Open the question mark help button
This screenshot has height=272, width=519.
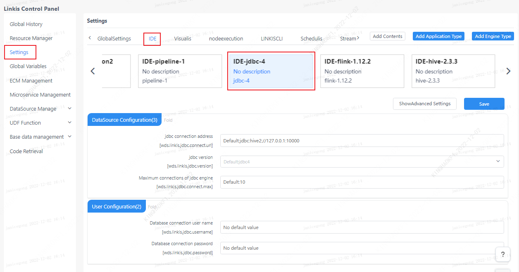click(502, 254)
